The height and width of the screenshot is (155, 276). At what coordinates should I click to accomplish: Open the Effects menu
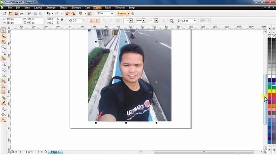(63, 8)
